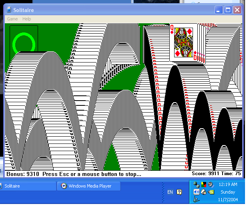Click the colorful display tray icon

coord(204,185)
